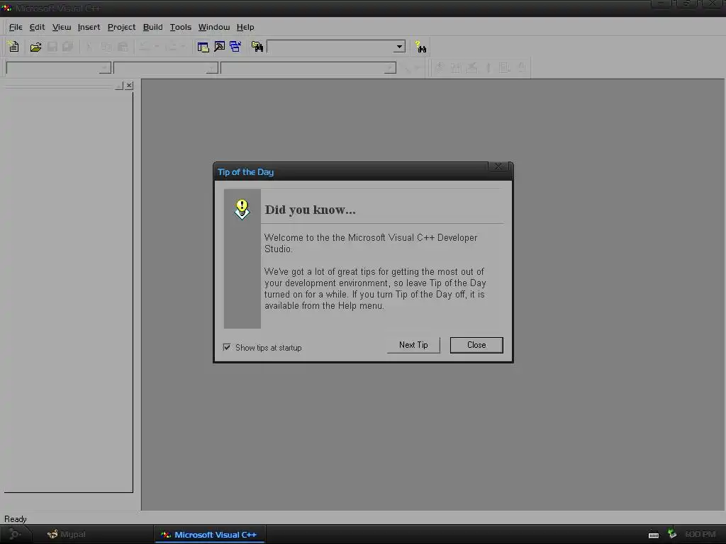Open the Project menu
Viewport: 726px width, 544px height.
pos(121,27)
